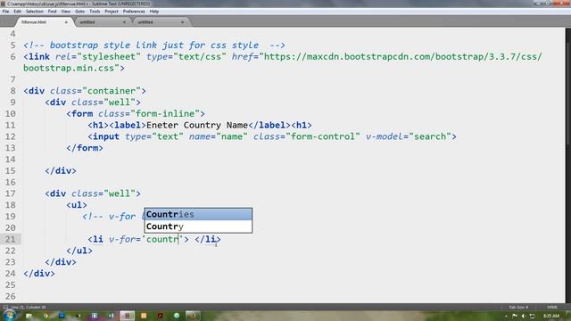Close the filtervue.html tab

pyautogui.click(x=66, y=22)
